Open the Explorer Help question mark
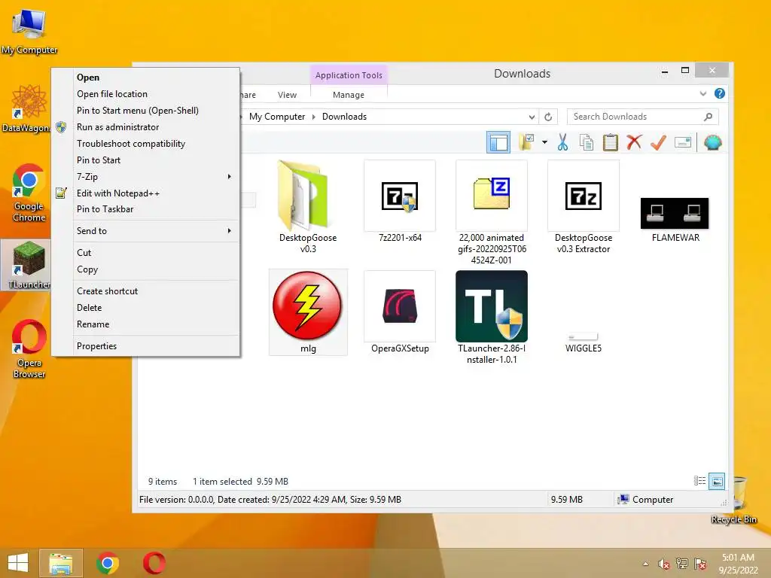The width and height of the screenshot is (771, 578). (719, 93)
